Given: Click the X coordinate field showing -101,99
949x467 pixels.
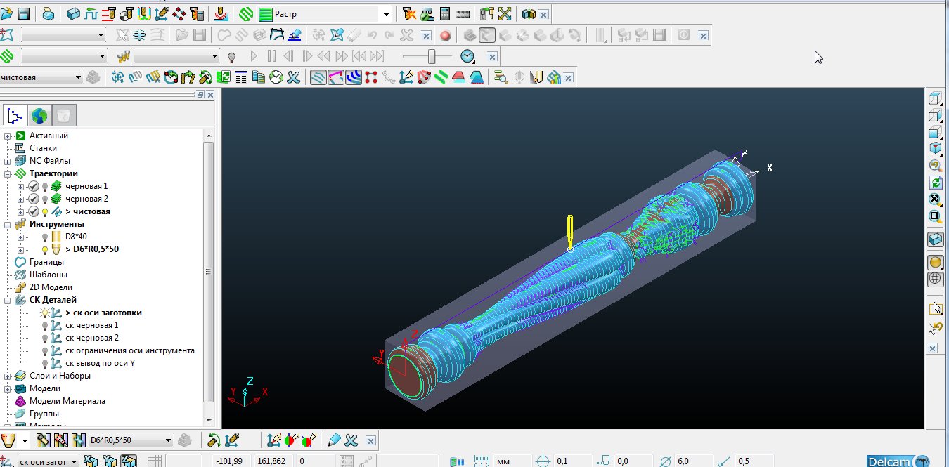Looking at the screenshot, I should 231,461.
